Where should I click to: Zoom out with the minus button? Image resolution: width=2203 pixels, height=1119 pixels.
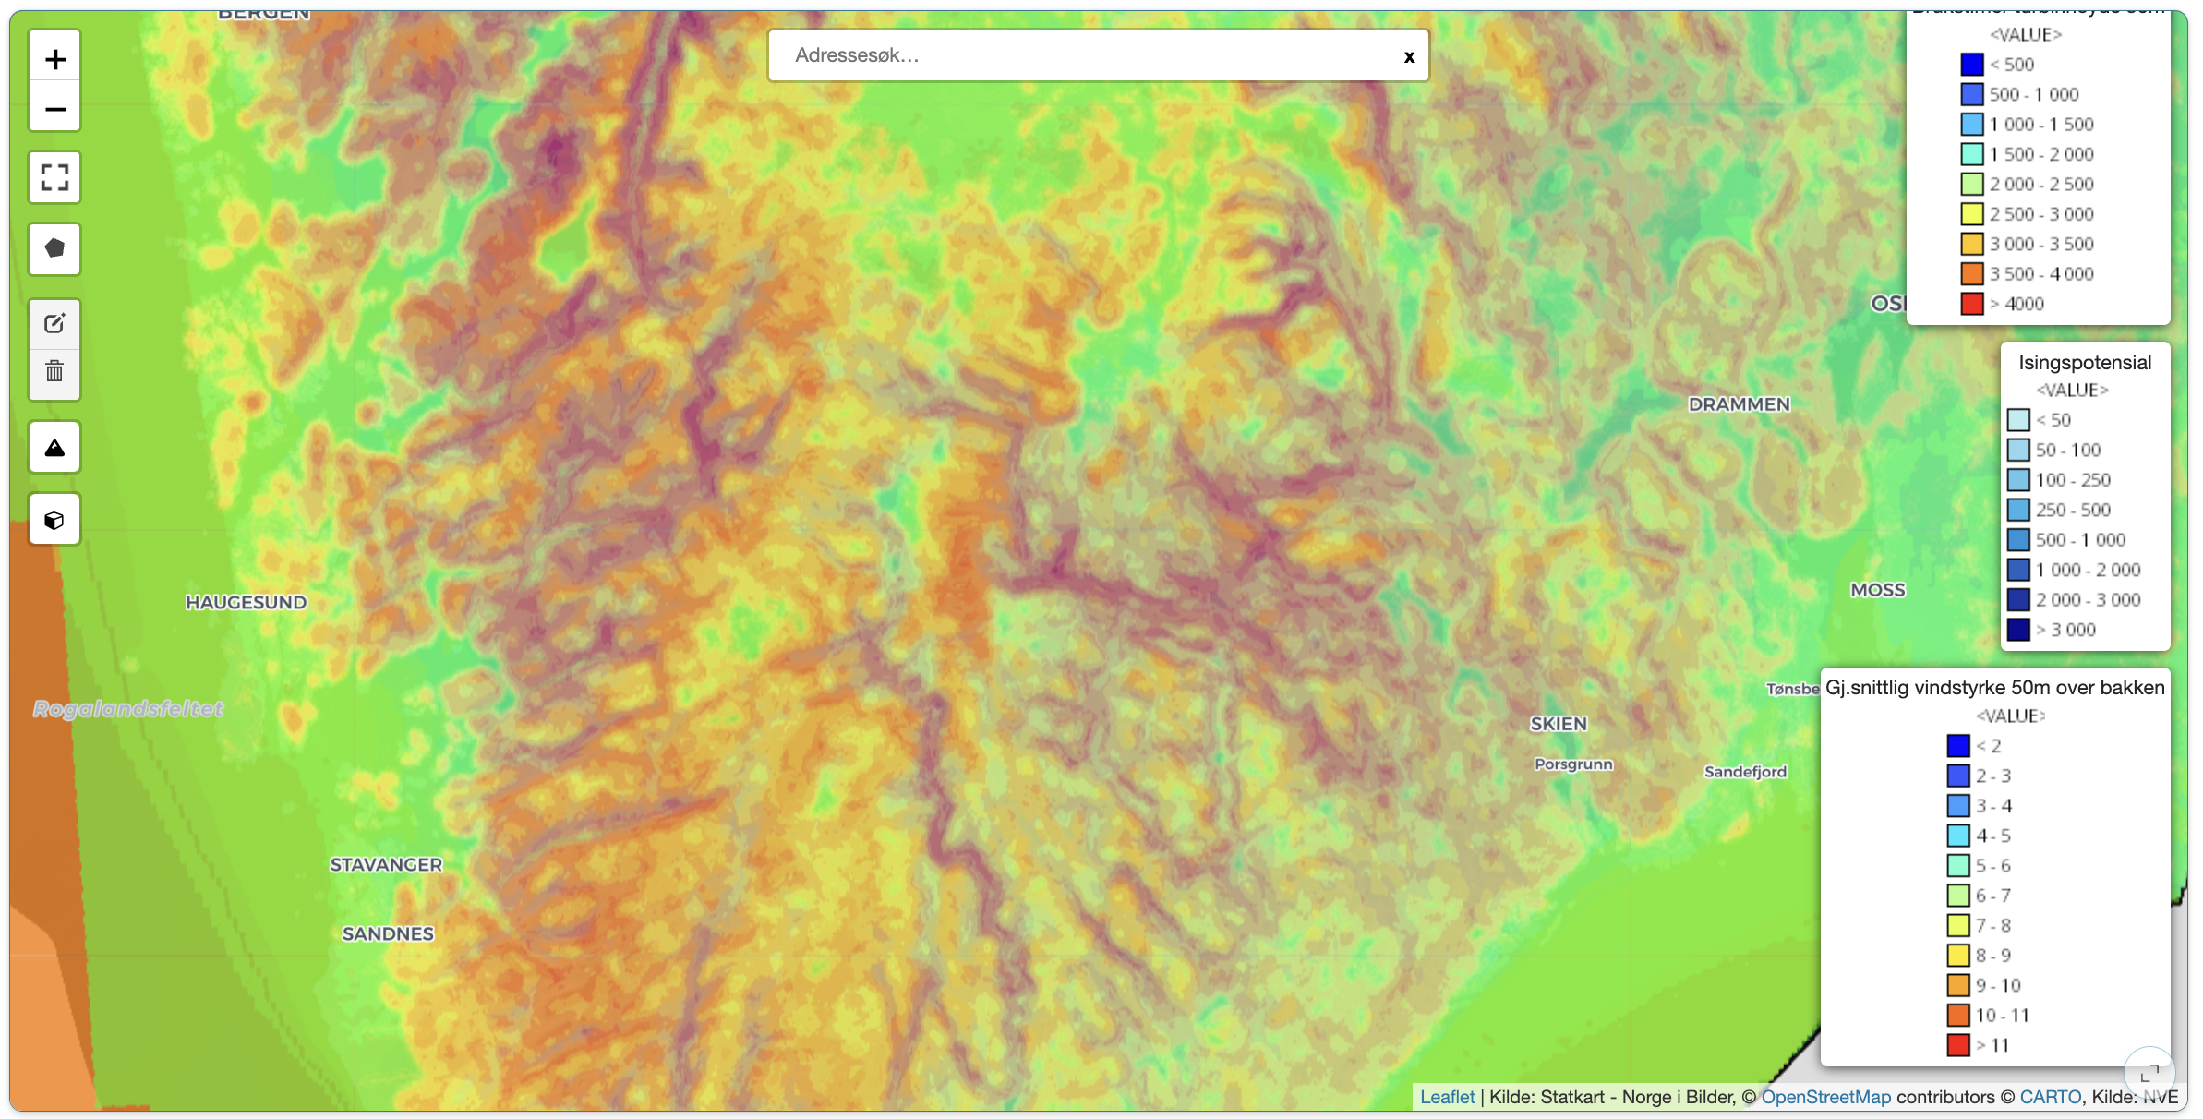point(55,109)
